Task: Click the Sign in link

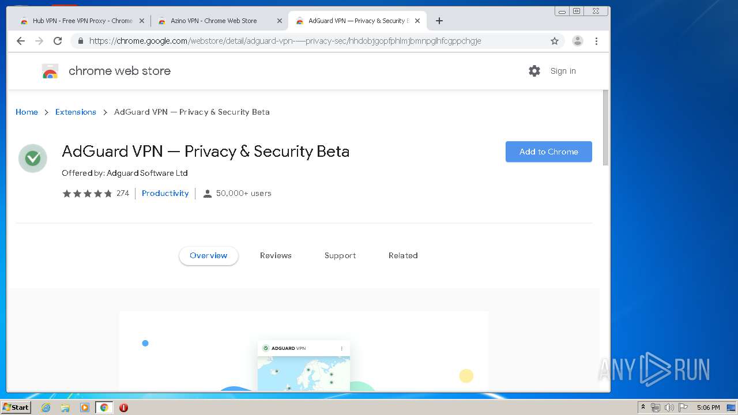Action: pos(563,71)
